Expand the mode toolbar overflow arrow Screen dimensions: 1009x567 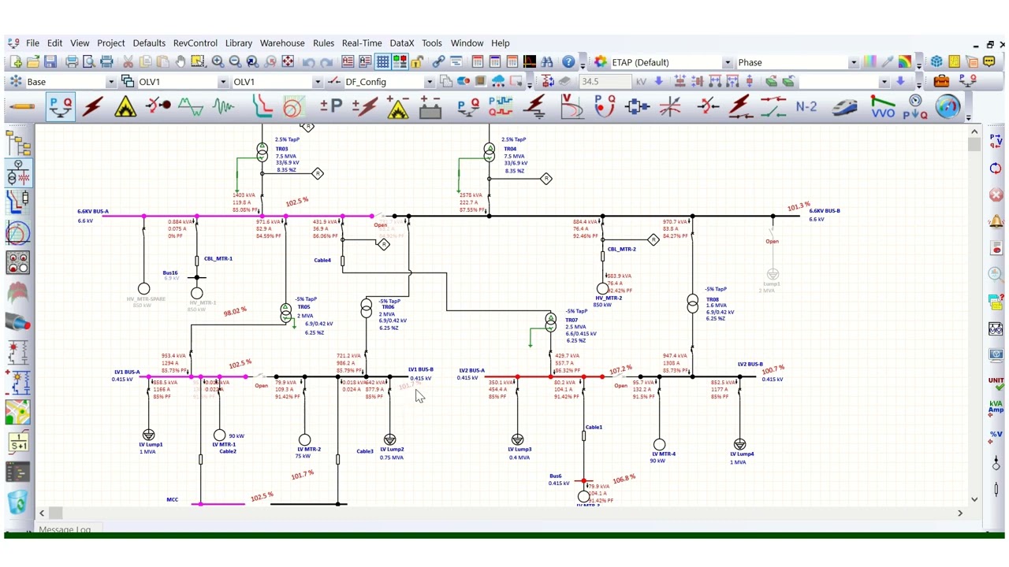[x=968, y=117]
